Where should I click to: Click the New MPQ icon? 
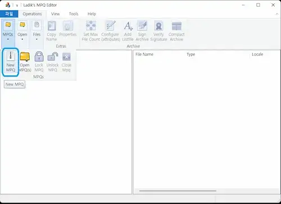(x=11, y=56)
